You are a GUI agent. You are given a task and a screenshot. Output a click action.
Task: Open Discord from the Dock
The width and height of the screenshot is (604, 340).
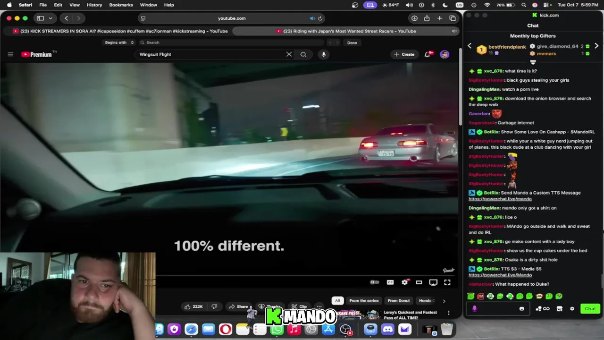click(x=388, y=329)
